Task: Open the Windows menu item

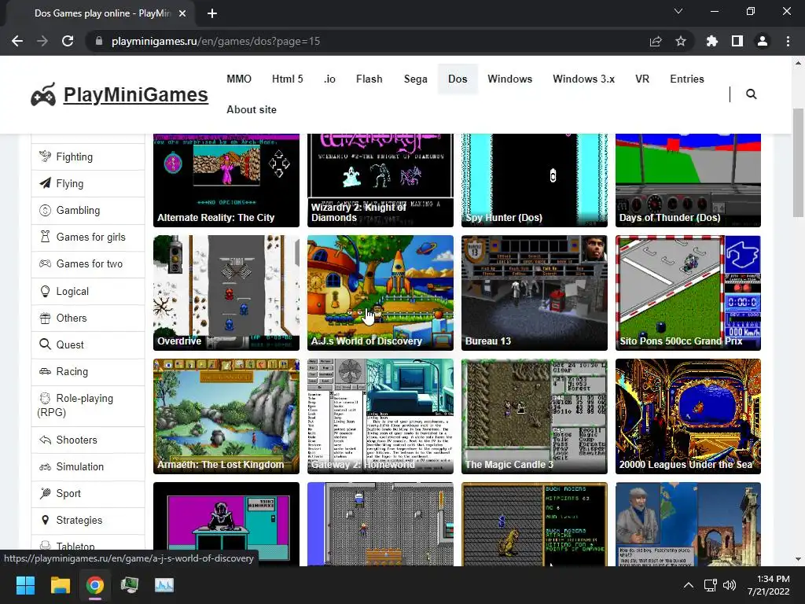Action: pyautogui.click(x=509, y=79)
